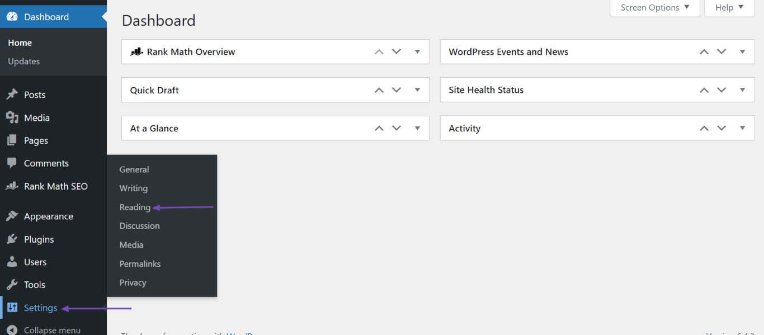This screenshot has height=335, width=764.
Task: Click the Settings sliders icon
Action: [x=12, y=308]
